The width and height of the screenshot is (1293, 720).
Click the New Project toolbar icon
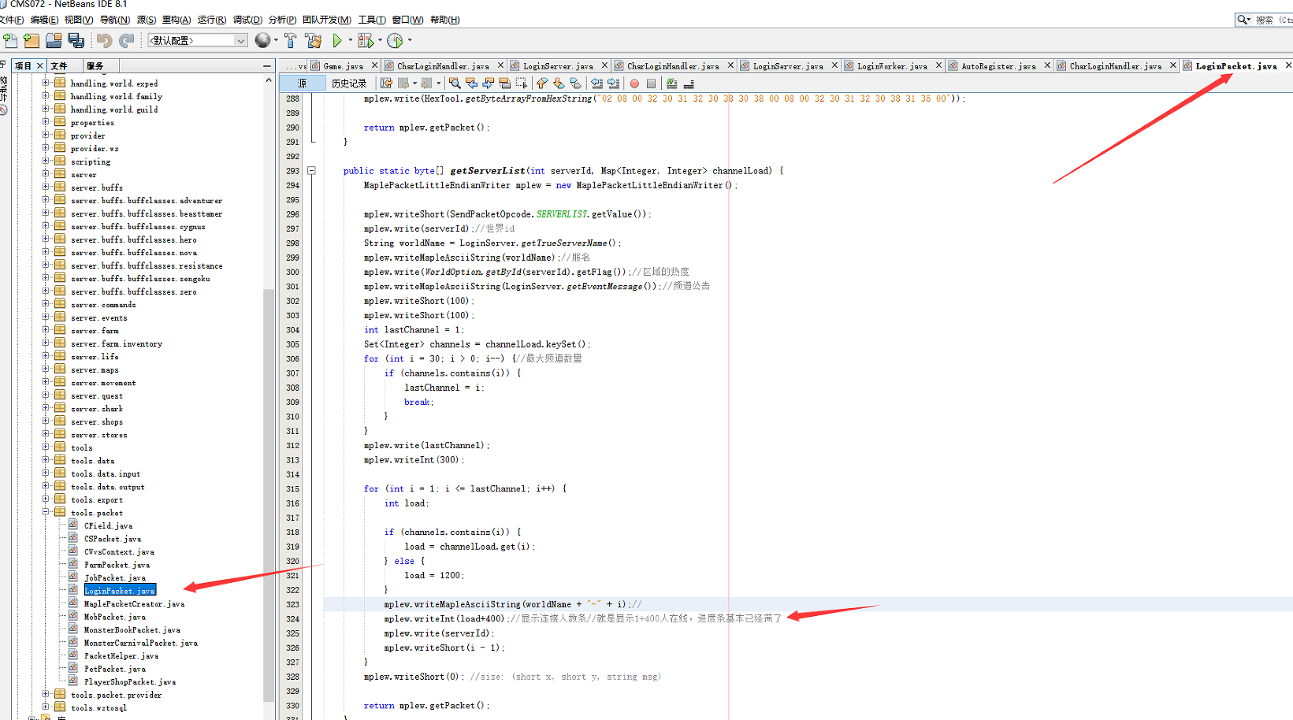point(32,40)
